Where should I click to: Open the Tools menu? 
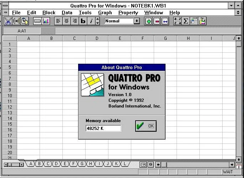[85, 12]
